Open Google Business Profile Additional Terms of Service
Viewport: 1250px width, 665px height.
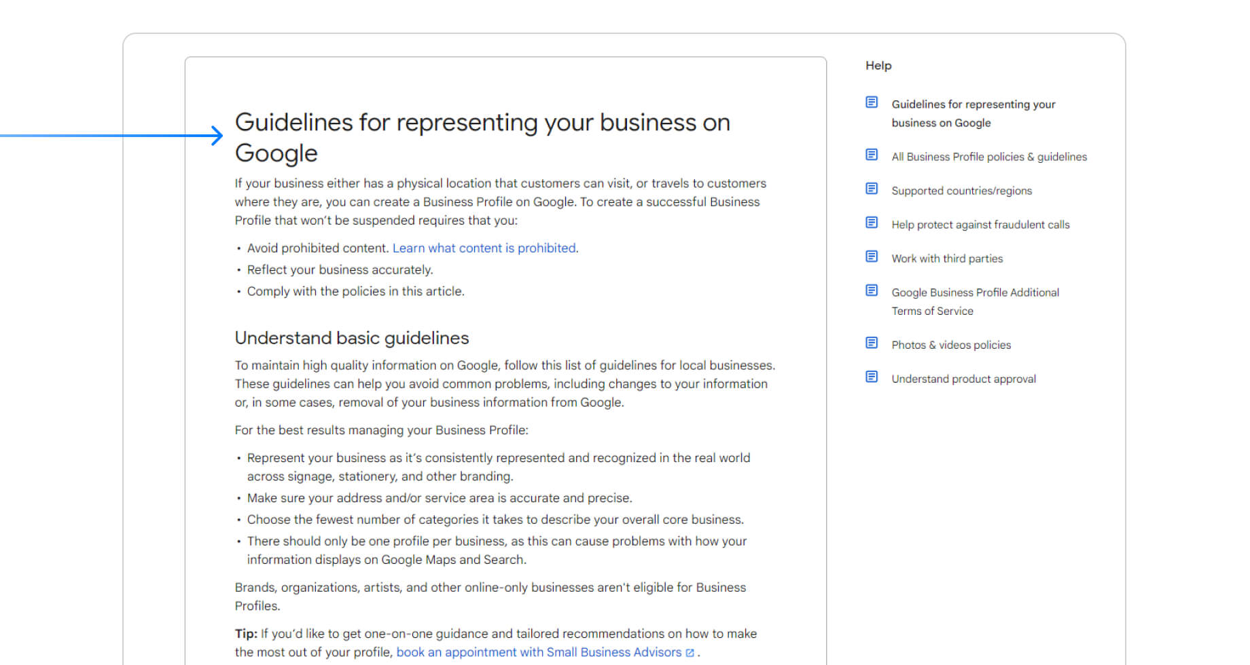coord(976,301)
